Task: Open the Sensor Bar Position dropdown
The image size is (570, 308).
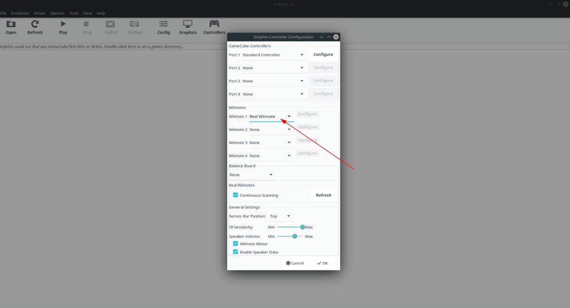Action: (x=280, y=217)
